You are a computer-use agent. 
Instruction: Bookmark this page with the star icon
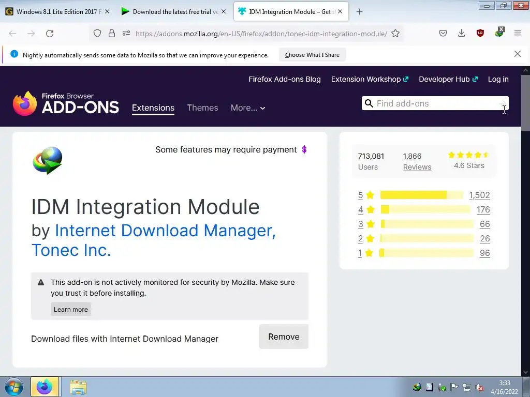click(x=395, y=34)
